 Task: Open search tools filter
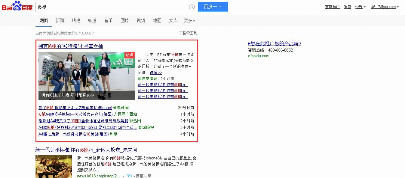(x=188, y=33)
